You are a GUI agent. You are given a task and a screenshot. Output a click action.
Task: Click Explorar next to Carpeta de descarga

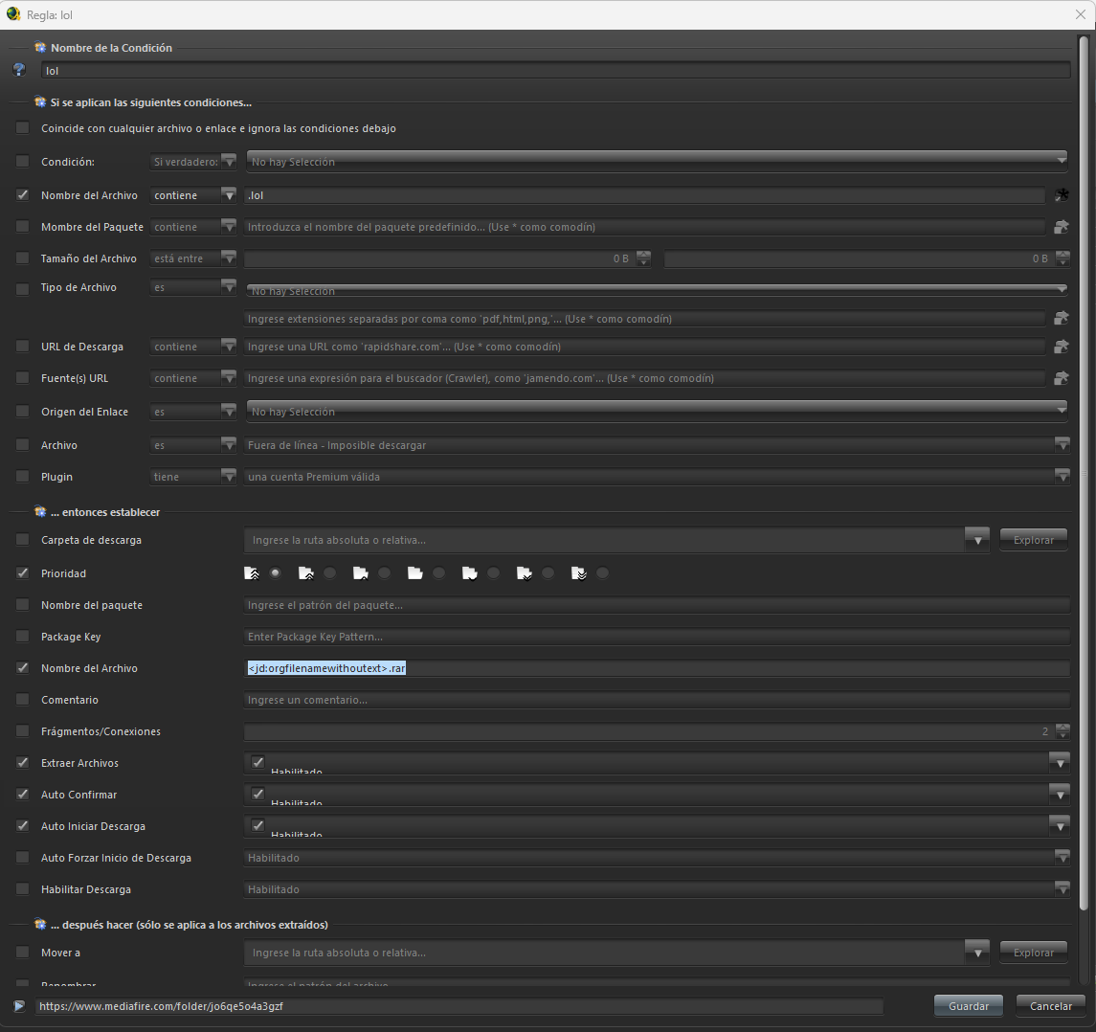click(x=1033, y=540)
